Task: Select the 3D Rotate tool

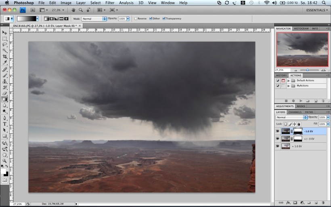Action: coord(4,143)
